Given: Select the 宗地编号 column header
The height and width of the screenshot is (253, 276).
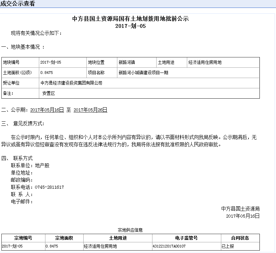Looking at the screenshot, I should (x=23, y=238).
